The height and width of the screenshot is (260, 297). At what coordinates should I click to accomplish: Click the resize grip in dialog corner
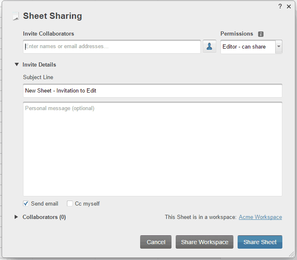coord(291,254)
